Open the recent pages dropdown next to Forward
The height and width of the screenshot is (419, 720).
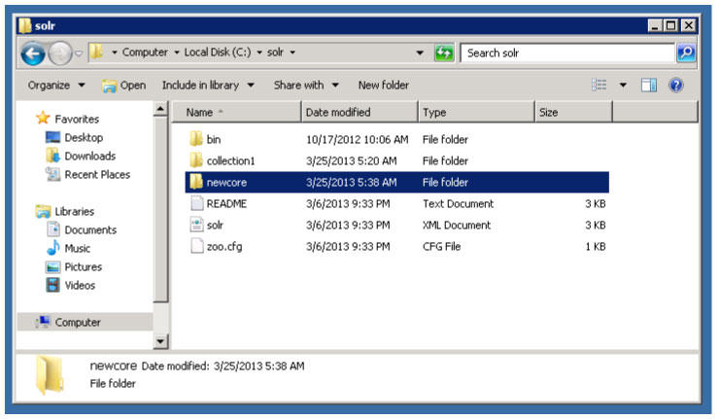coord(79,53)
